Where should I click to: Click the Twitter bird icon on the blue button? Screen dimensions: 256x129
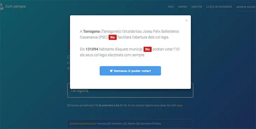(111, 71)
